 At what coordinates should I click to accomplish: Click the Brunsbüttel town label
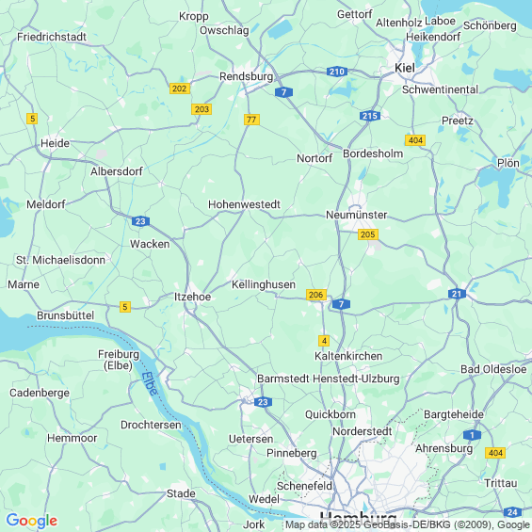click(x=66, y=315)
